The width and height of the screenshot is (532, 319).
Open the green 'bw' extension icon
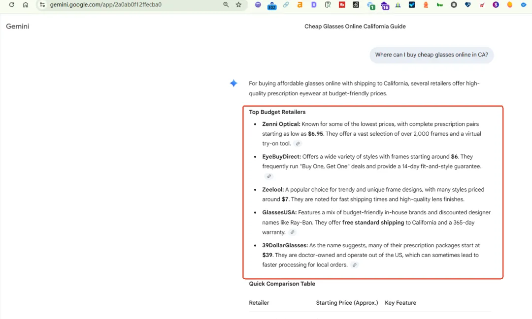point(440,5)
